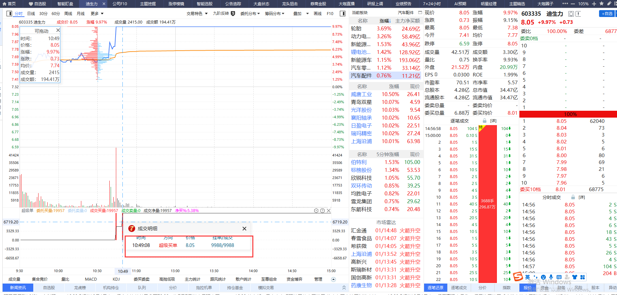The height and width of the screenshot is (295, 617).
Task: Click the pencil edit icon in top bar
Action: 609,4
